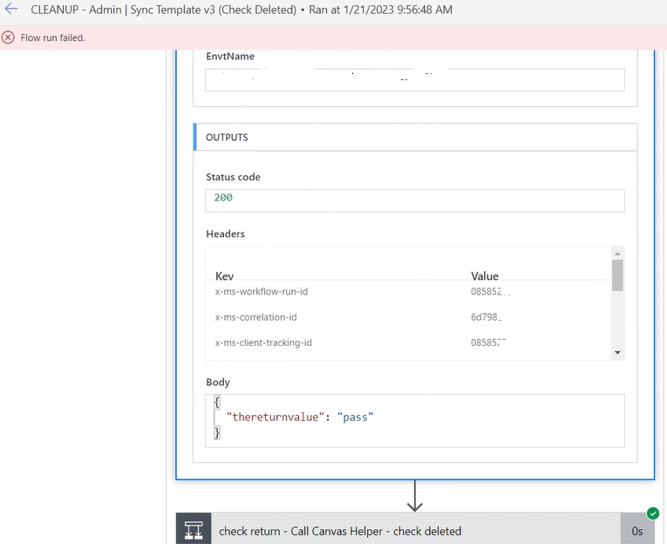The width and height of the screenshot is (667, 550).
Task: Click the flow title CLEANUP - Admin Sync Template
Action: tap(164, 10)
